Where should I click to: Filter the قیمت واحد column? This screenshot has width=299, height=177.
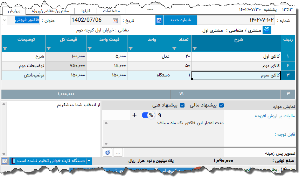pyautogui.click(x=90, y=49)
